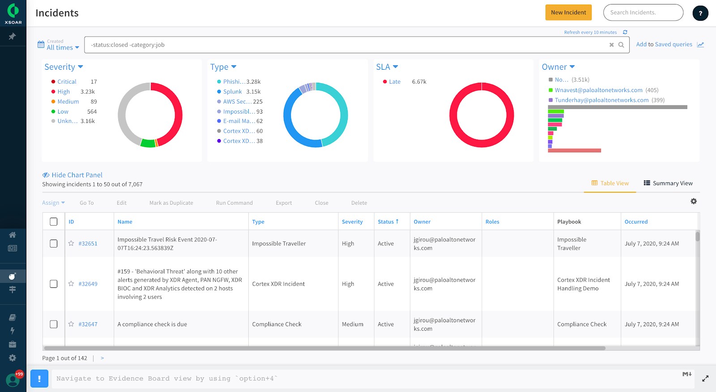Screen dimensions: 716x392
Task: Click the New Incident button
Action: 568,13
